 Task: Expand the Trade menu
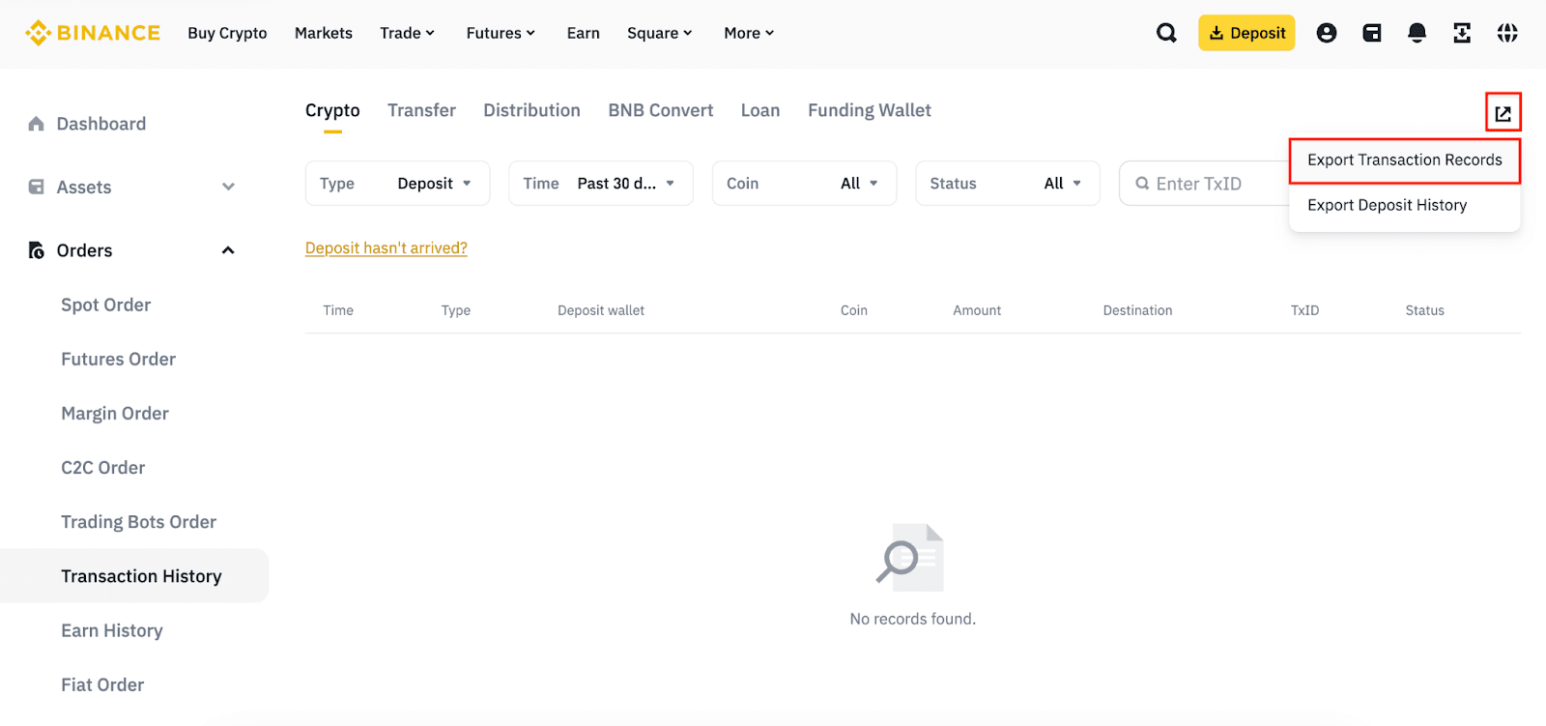(407, 33)
